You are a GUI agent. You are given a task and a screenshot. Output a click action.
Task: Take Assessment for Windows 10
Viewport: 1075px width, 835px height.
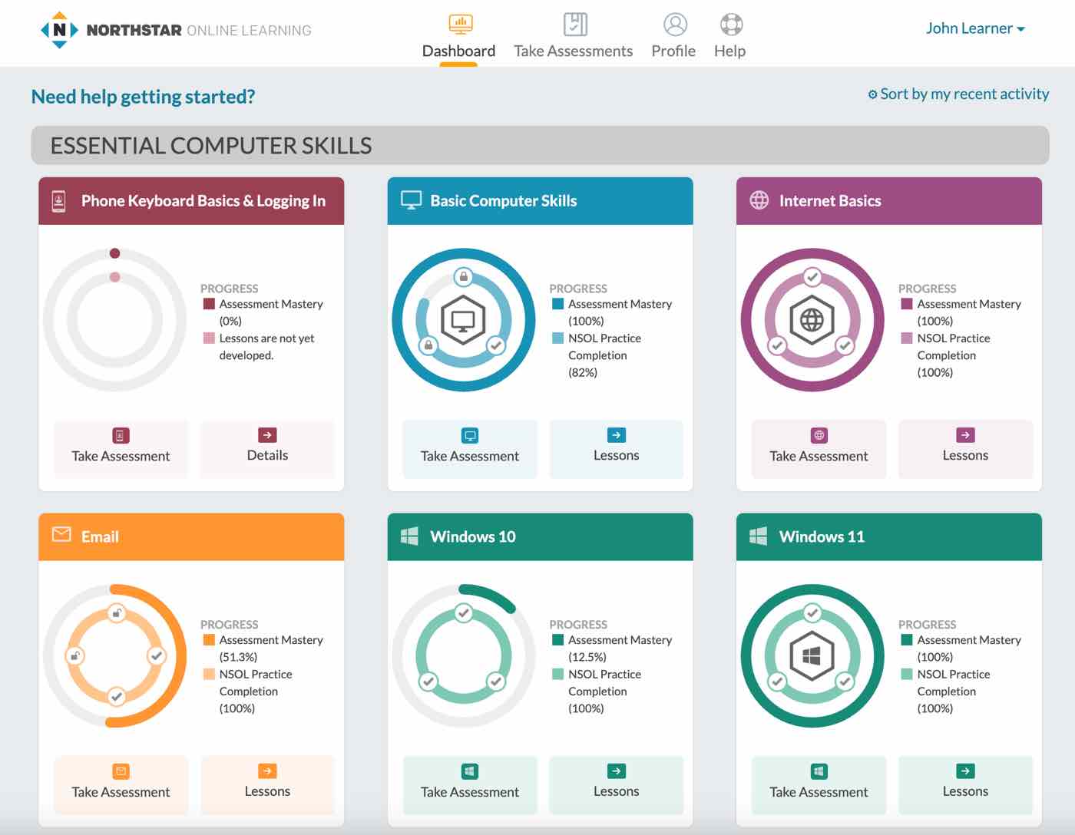pos(470,785)
